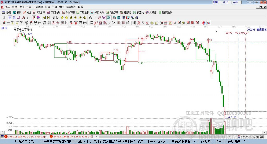Click the 02-27 date marker
This screenshot has height=144, width=267.
click(x=245, y=33)
